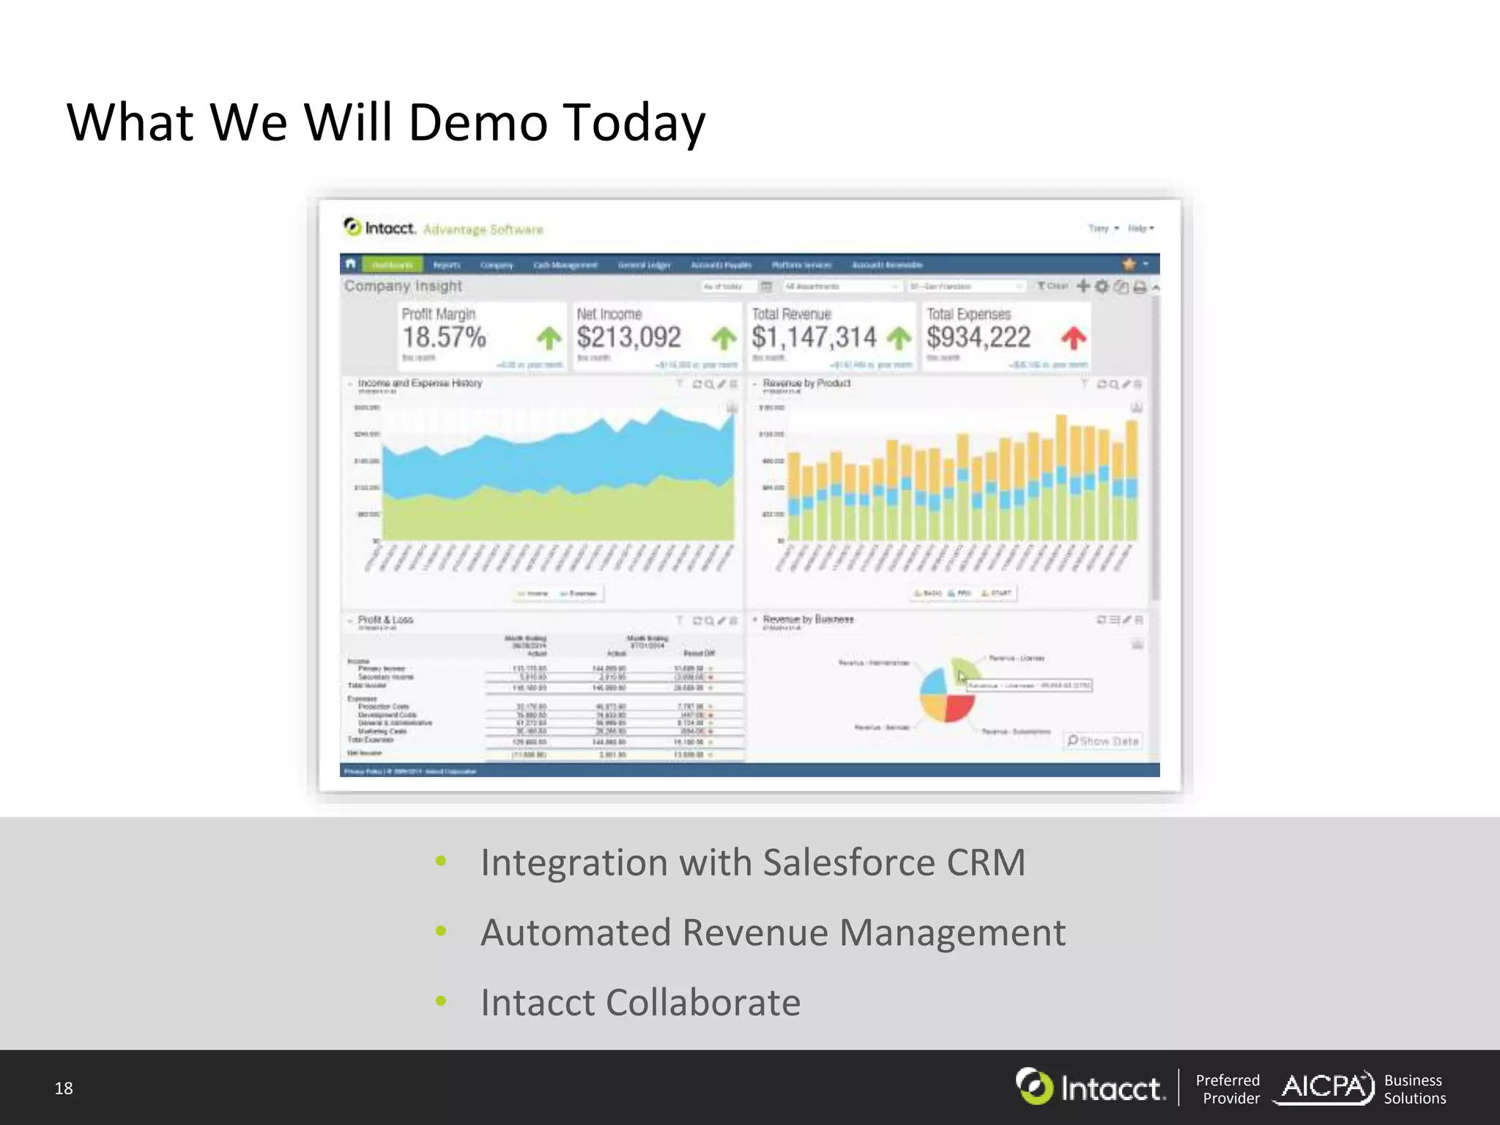1500x1125 pixels.
Task: Click magnifier icon on Revenue by Product
Action: 1114,384
